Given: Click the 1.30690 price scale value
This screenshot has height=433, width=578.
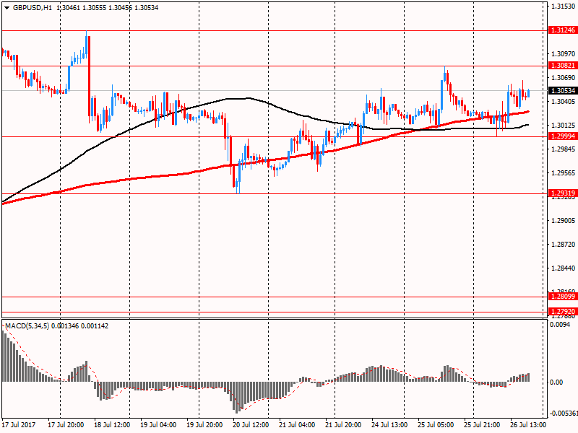Looking at the screenshot, I should pos(564,78).
